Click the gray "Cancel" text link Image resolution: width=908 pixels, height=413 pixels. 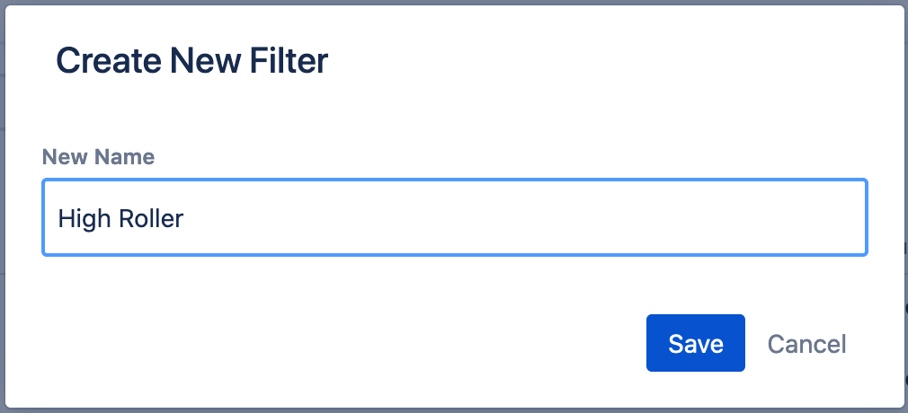(x=806, y=344)
